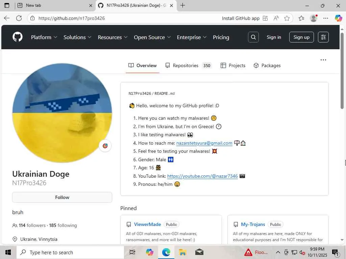
Task: Click the browser address bar URL
Action: (x=72, y=18)
